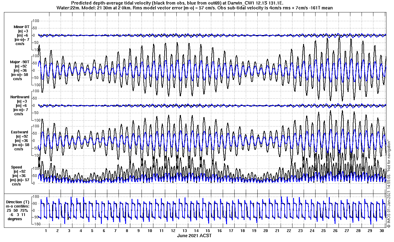Select the 'Speed' panel label

click(x=16, y=167)
